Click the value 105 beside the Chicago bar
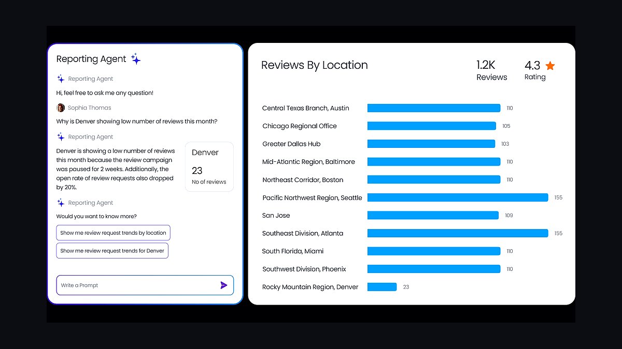Screen dimensions: 622x349 click(506, 126)
